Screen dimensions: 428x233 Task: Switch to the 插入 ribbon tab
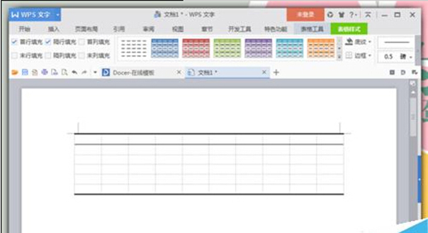53,29
